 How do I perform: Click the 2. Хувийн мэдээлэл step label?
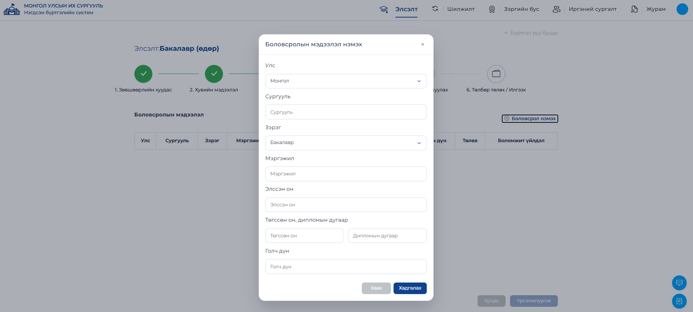[x=214, y=90]
